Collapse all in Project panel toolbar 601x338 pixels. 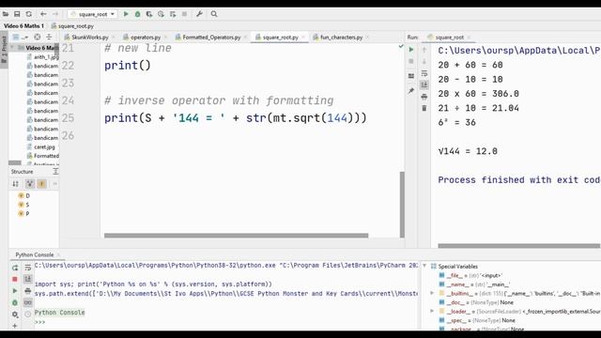coord(49,38)
